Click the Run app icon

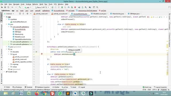coord(52,7)
